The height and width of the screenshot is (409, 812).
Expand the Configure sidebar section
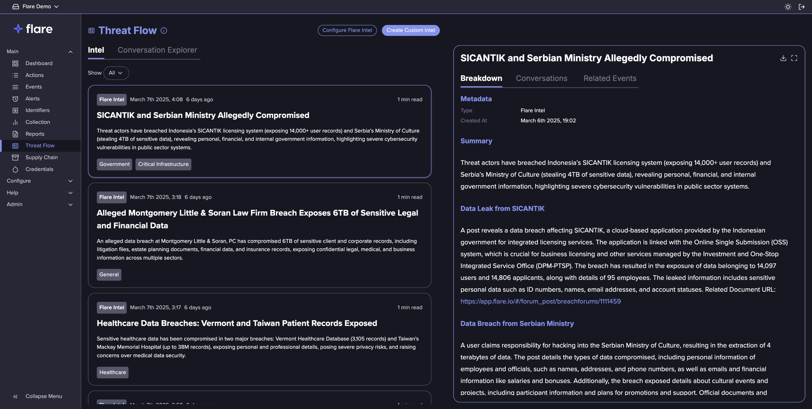click(x=40, y=181)
